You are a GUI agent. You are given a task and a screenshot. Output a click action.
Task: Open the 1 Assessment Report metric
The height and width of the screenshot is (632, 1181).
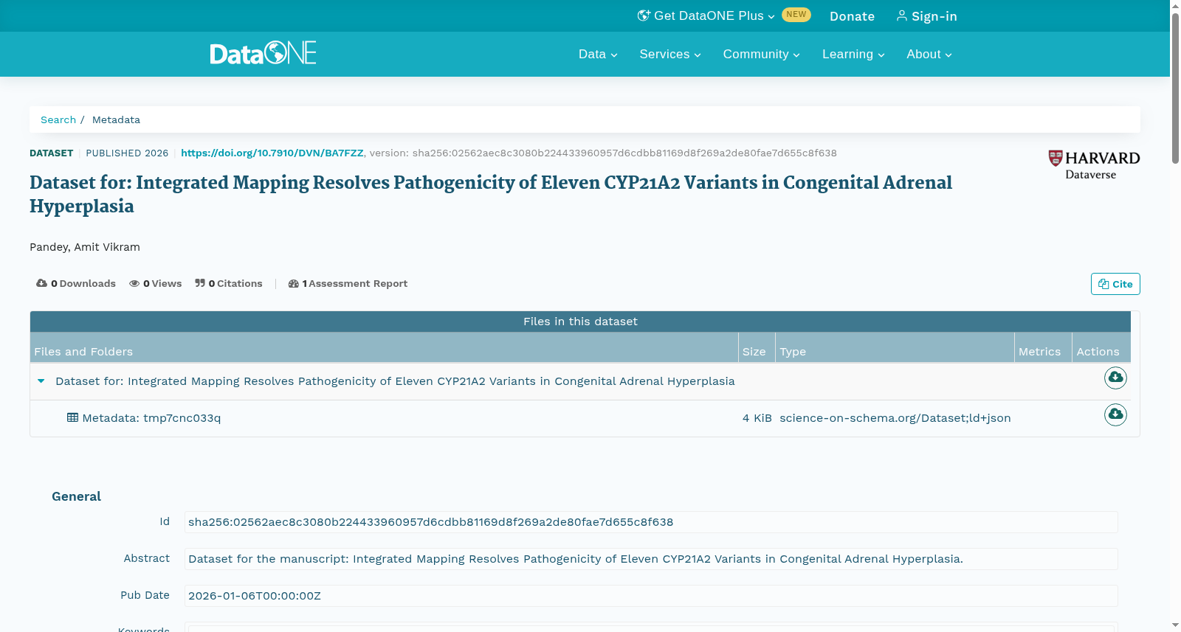pyautogui.click(x=348, y=283)
